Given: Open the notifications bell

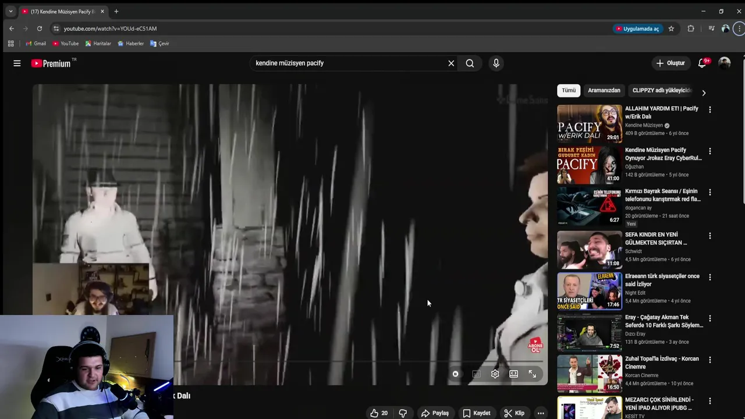Looking at the screenshot, I should (703, 63).
